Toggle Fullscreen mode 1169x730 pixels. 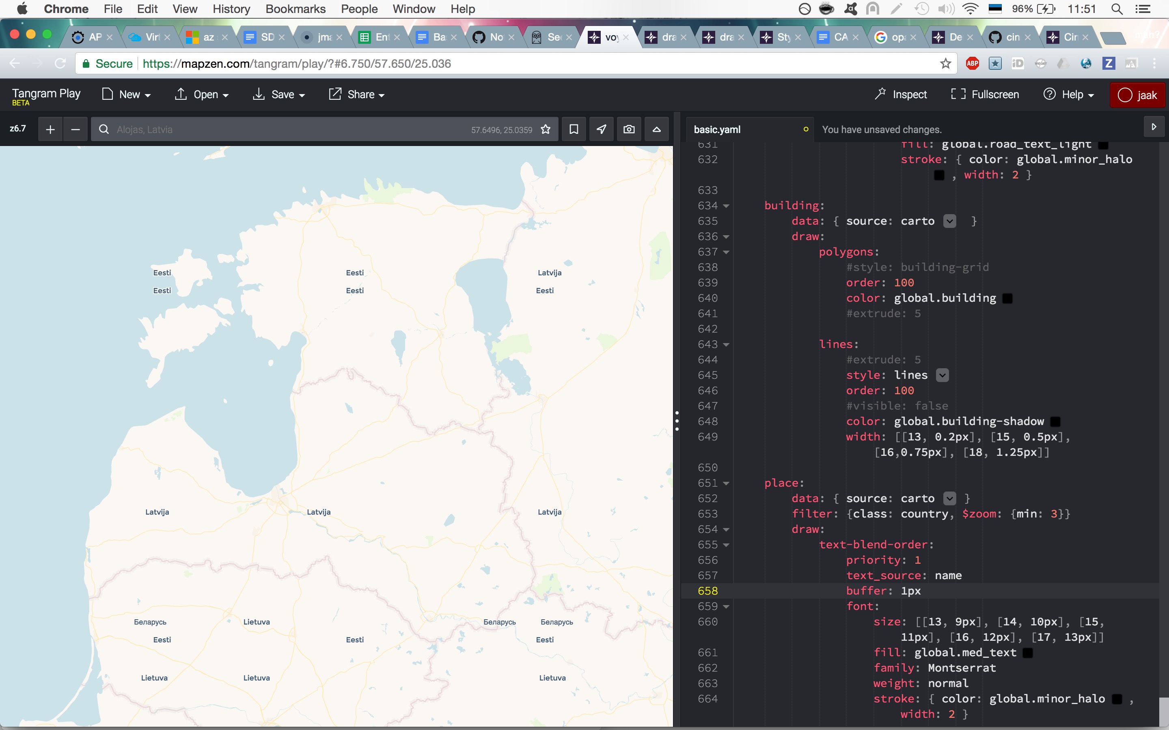[985, 94]
